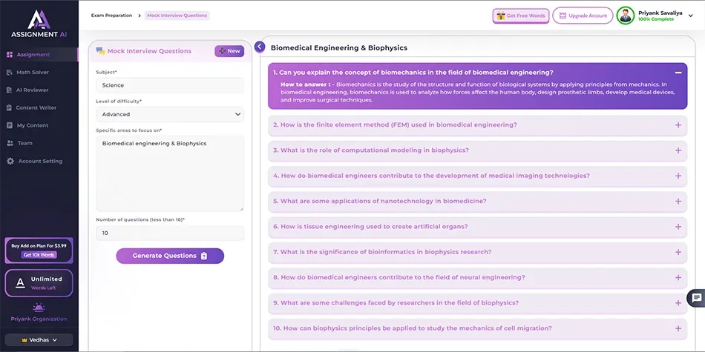
Task: Open the chat support widget icon
Action: (696, 298)
